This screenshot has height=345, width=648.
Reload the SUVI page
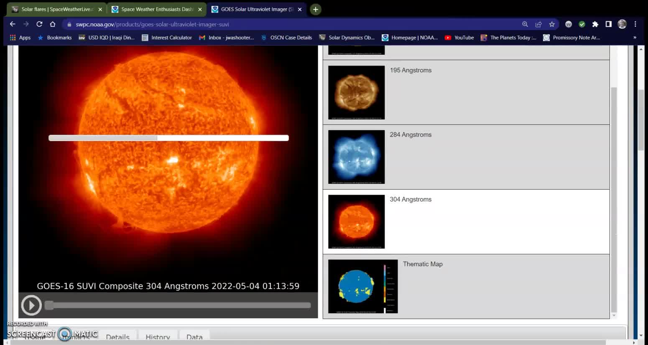(39, 24)
